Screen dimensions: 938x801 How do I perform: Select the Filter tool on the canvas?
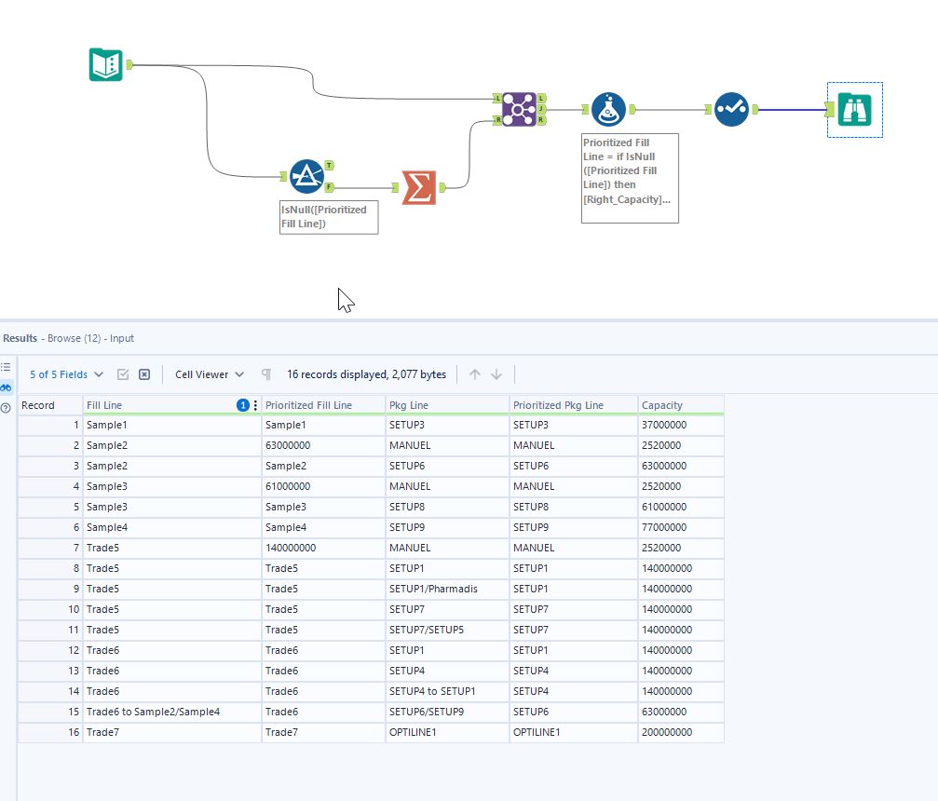pos(307,176)
